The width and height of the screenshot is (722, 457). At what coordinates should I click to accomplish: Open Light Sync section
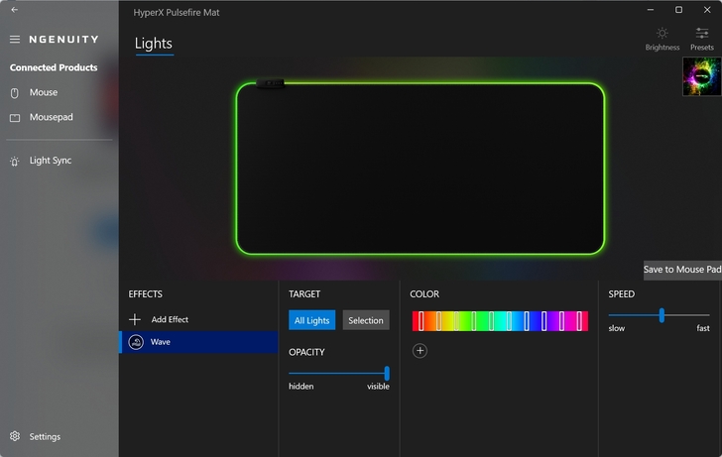pos(50,161)
